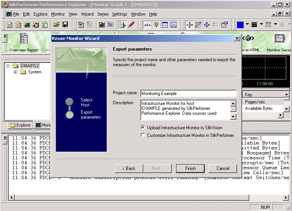Switch to the Explore tab

click(x=20, y=125)
